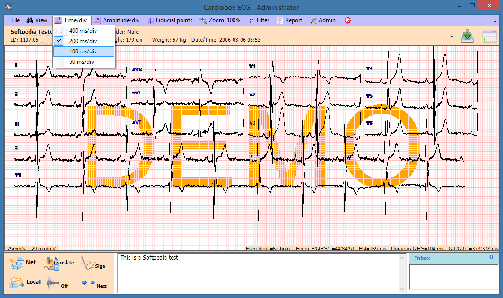Open the Filter menu
This screenshot has height=298, width=503.
click(259, 20)
